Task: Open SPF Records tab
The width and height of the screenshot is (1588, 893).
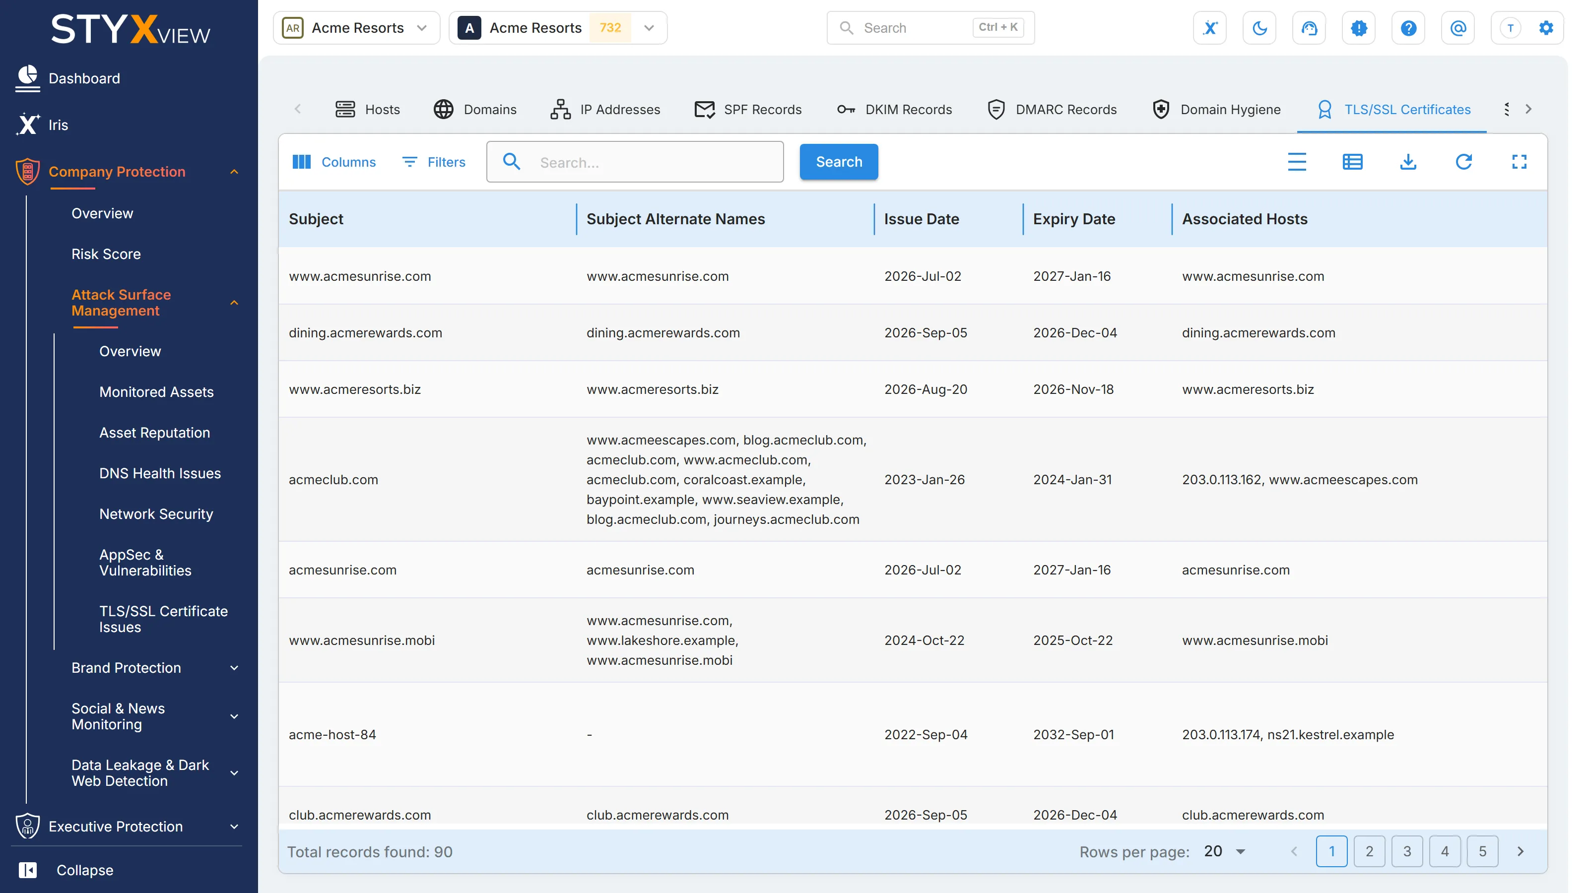Action: tap(748, 109)
